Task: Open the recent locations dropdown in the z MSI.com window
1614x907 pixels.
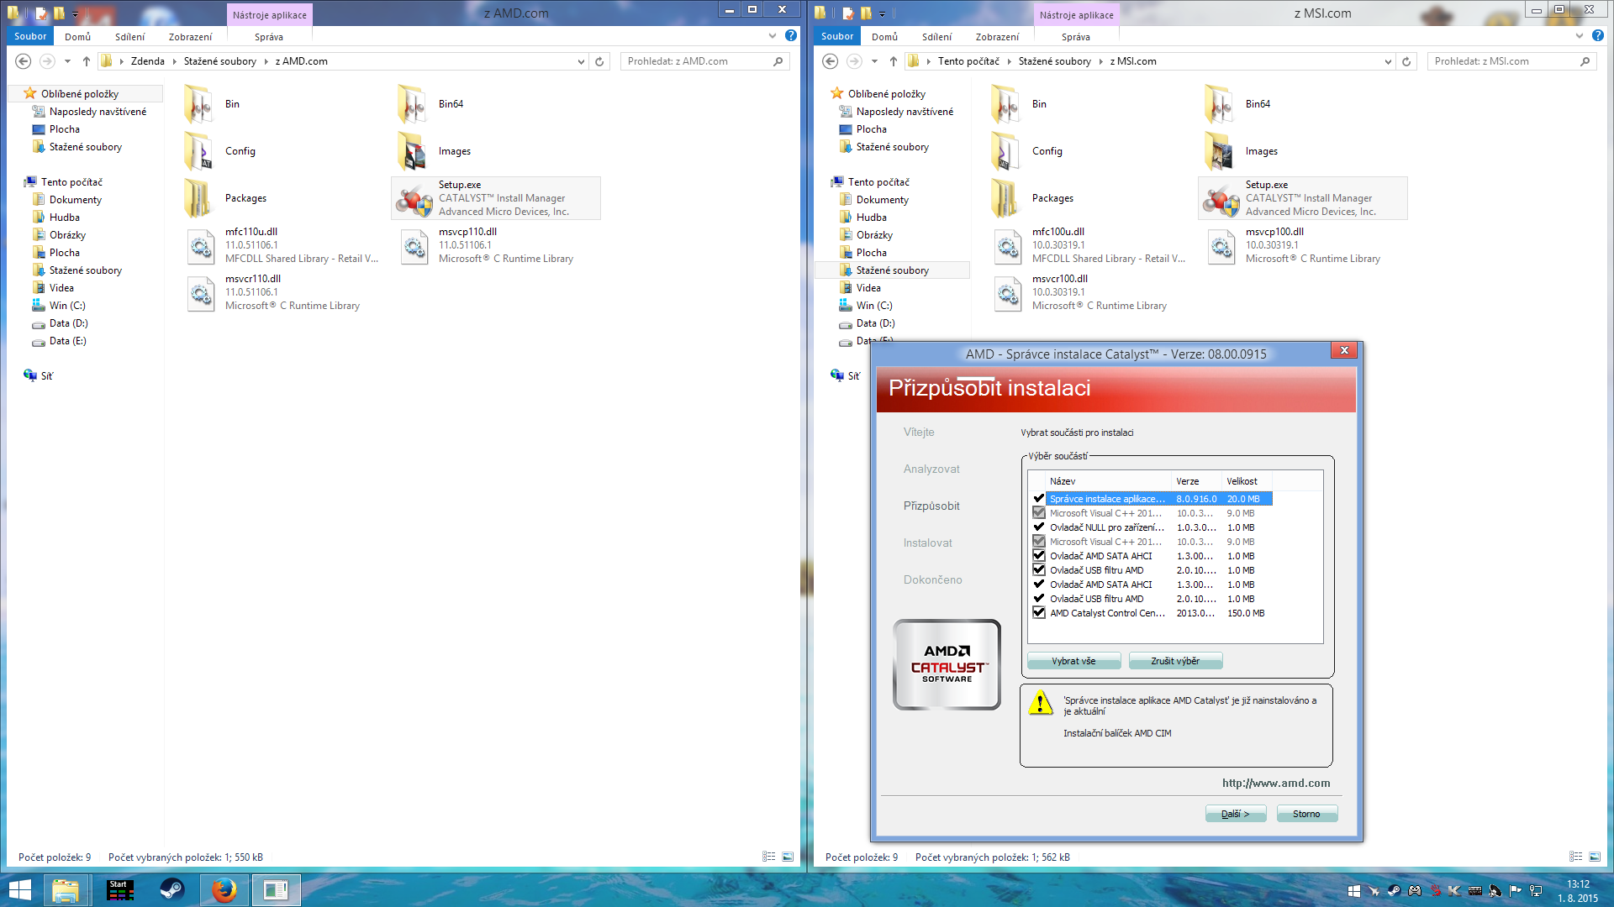Action: click(874, 61)
